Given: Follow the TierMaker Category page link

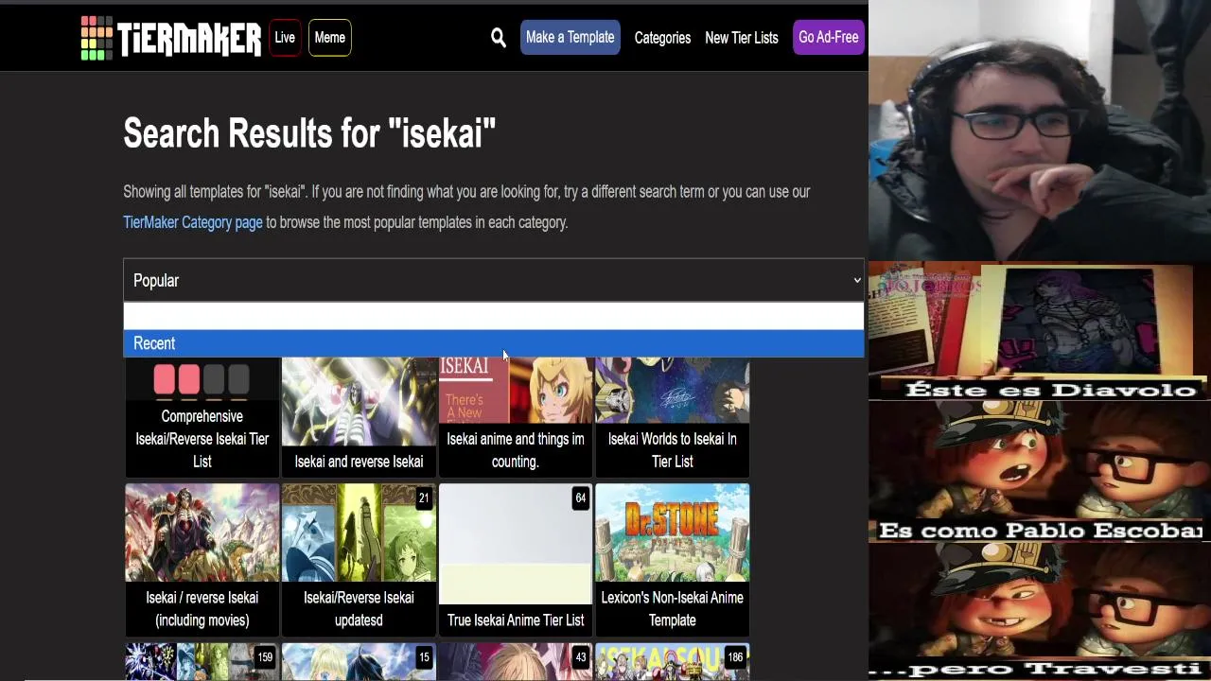Looking at the screenshot, I should click(x=193, y=222).
